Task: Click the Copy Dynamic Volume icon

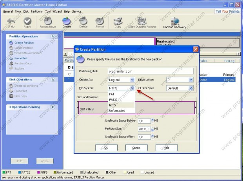Action: point(142,21)
